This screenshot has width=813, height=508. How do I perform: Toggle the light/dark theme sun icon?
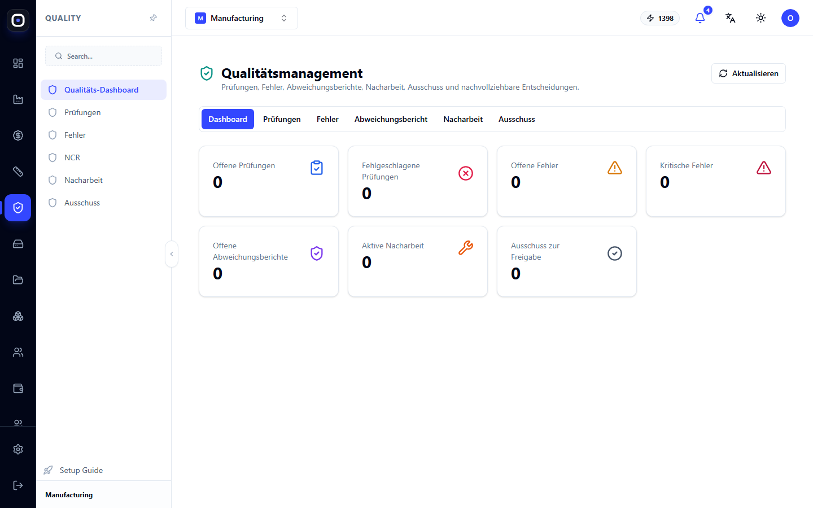tap(761, 18)
